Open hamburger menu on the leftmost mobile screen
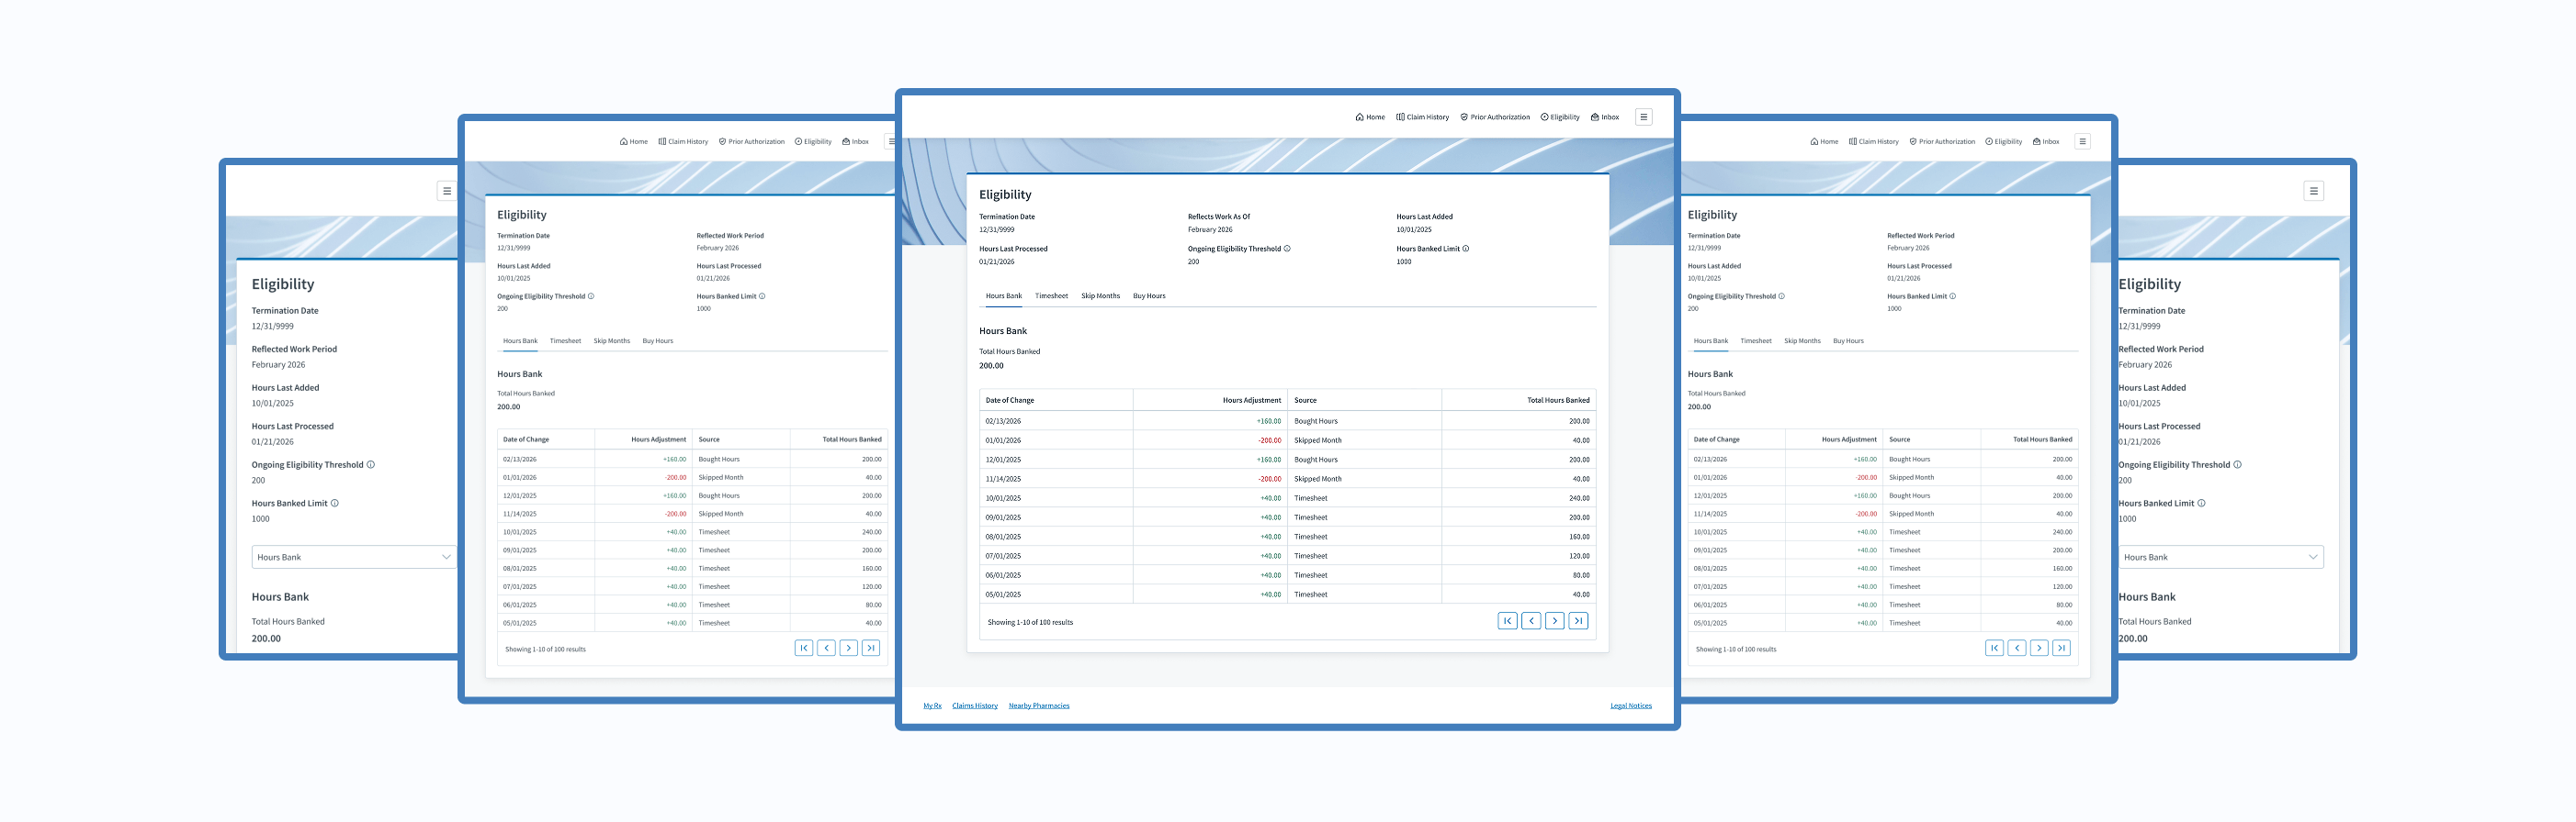Viewport: 2576px width, 822px height. (x=447, y=191)
